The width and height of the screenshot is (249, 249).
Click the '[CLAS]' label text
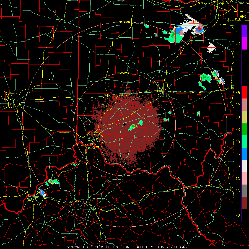pos(234,19)
